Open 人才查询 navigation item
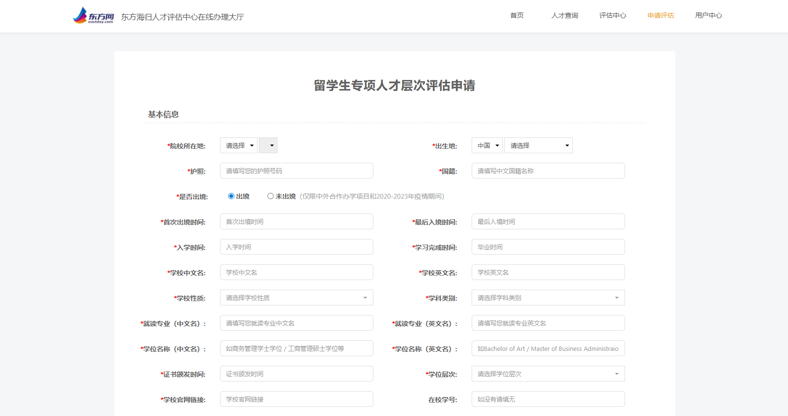The width and height of the screenshot is (788, 416). (x=565, y=15)
